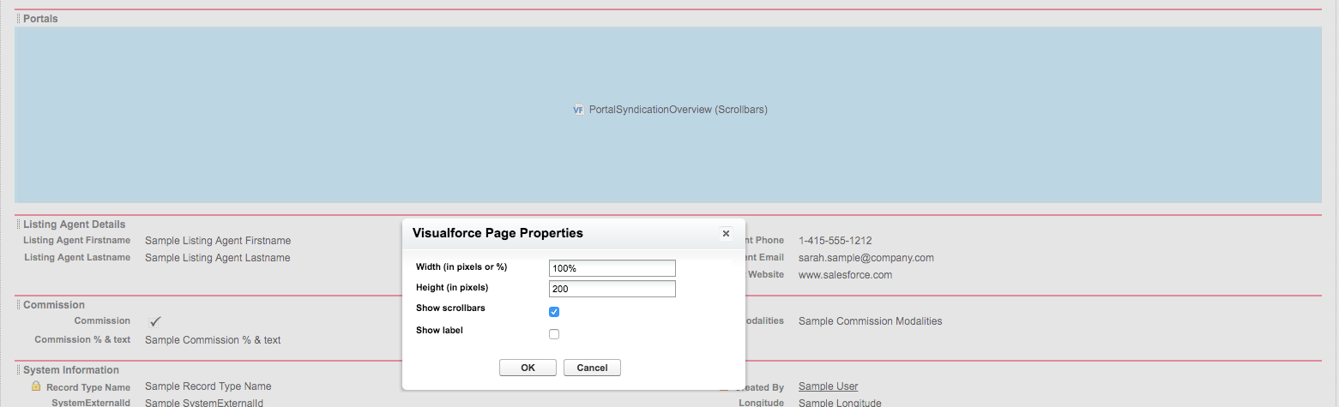Image resolution: width=1339 pixels, height=407 pixels.
Task: Click the Portals section drag handle
Action: [18, 18]
